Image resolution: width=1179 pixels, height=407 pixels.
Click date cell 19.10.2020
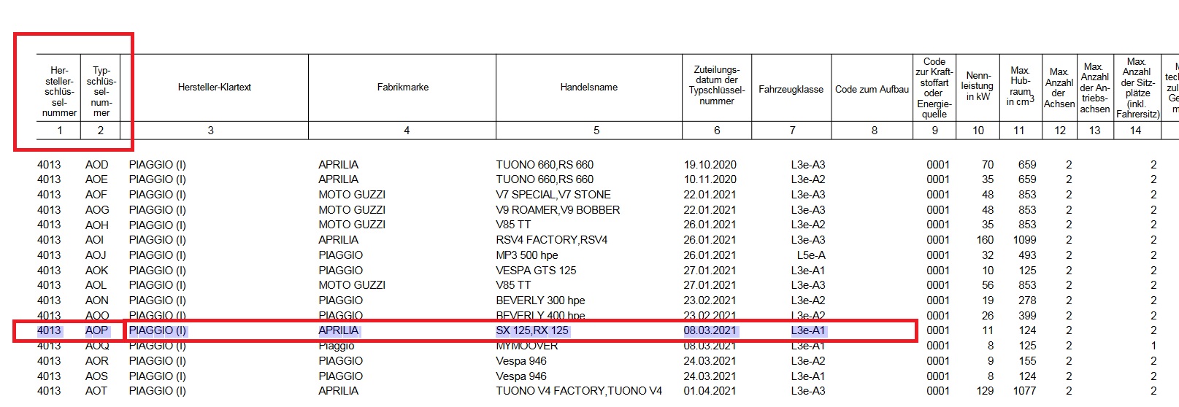pos(710,165)
